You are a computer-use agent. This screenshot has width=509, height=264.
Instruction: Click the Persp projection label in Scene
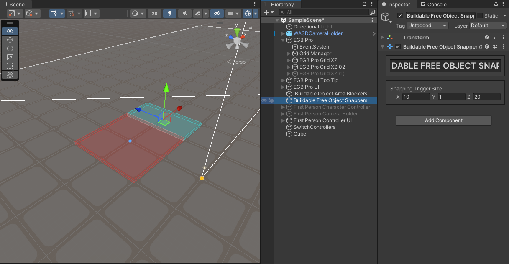[x=238, y=62]
